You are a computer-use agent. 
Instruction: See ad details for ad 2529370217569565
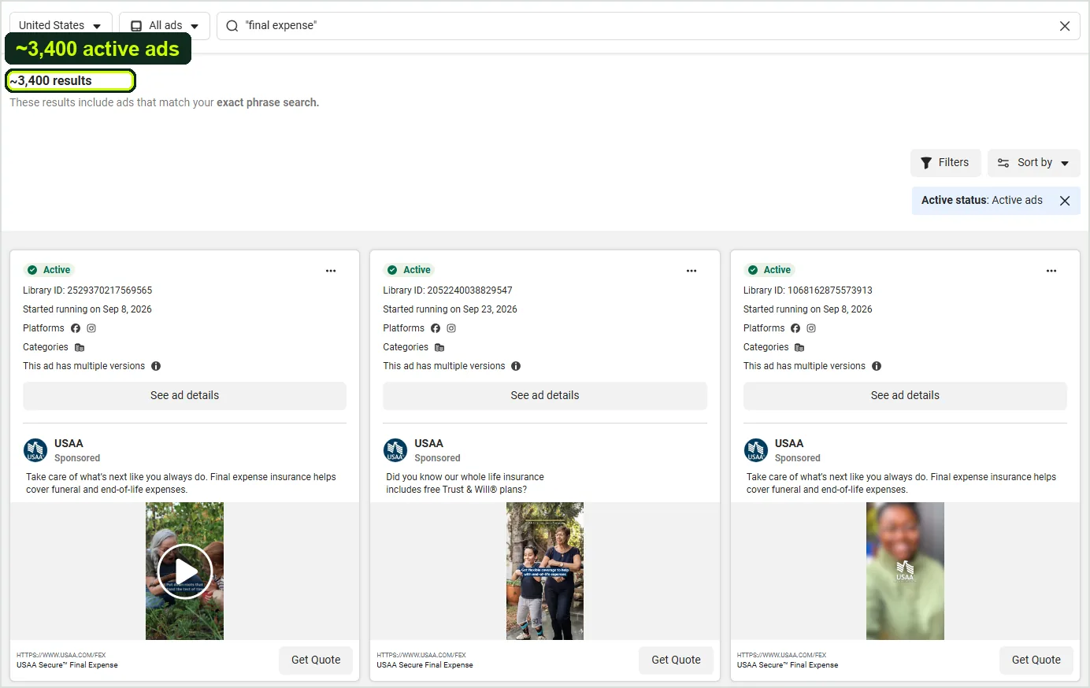pos(184,396)
